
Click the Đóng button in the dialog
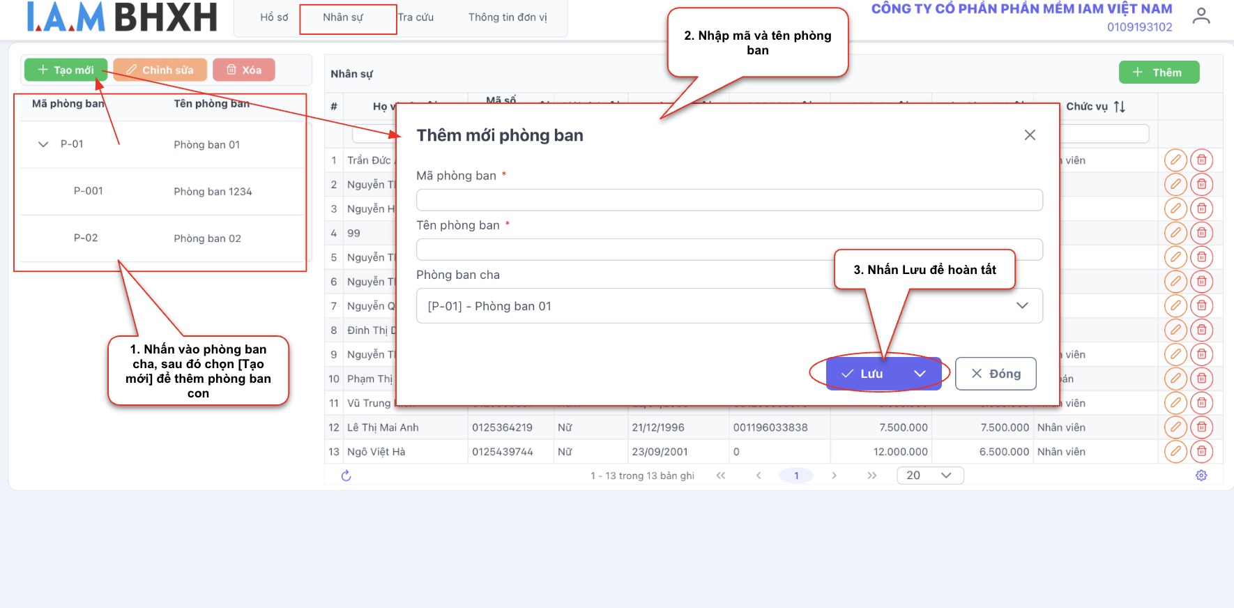pyautogui.click(x=996, y=374)
